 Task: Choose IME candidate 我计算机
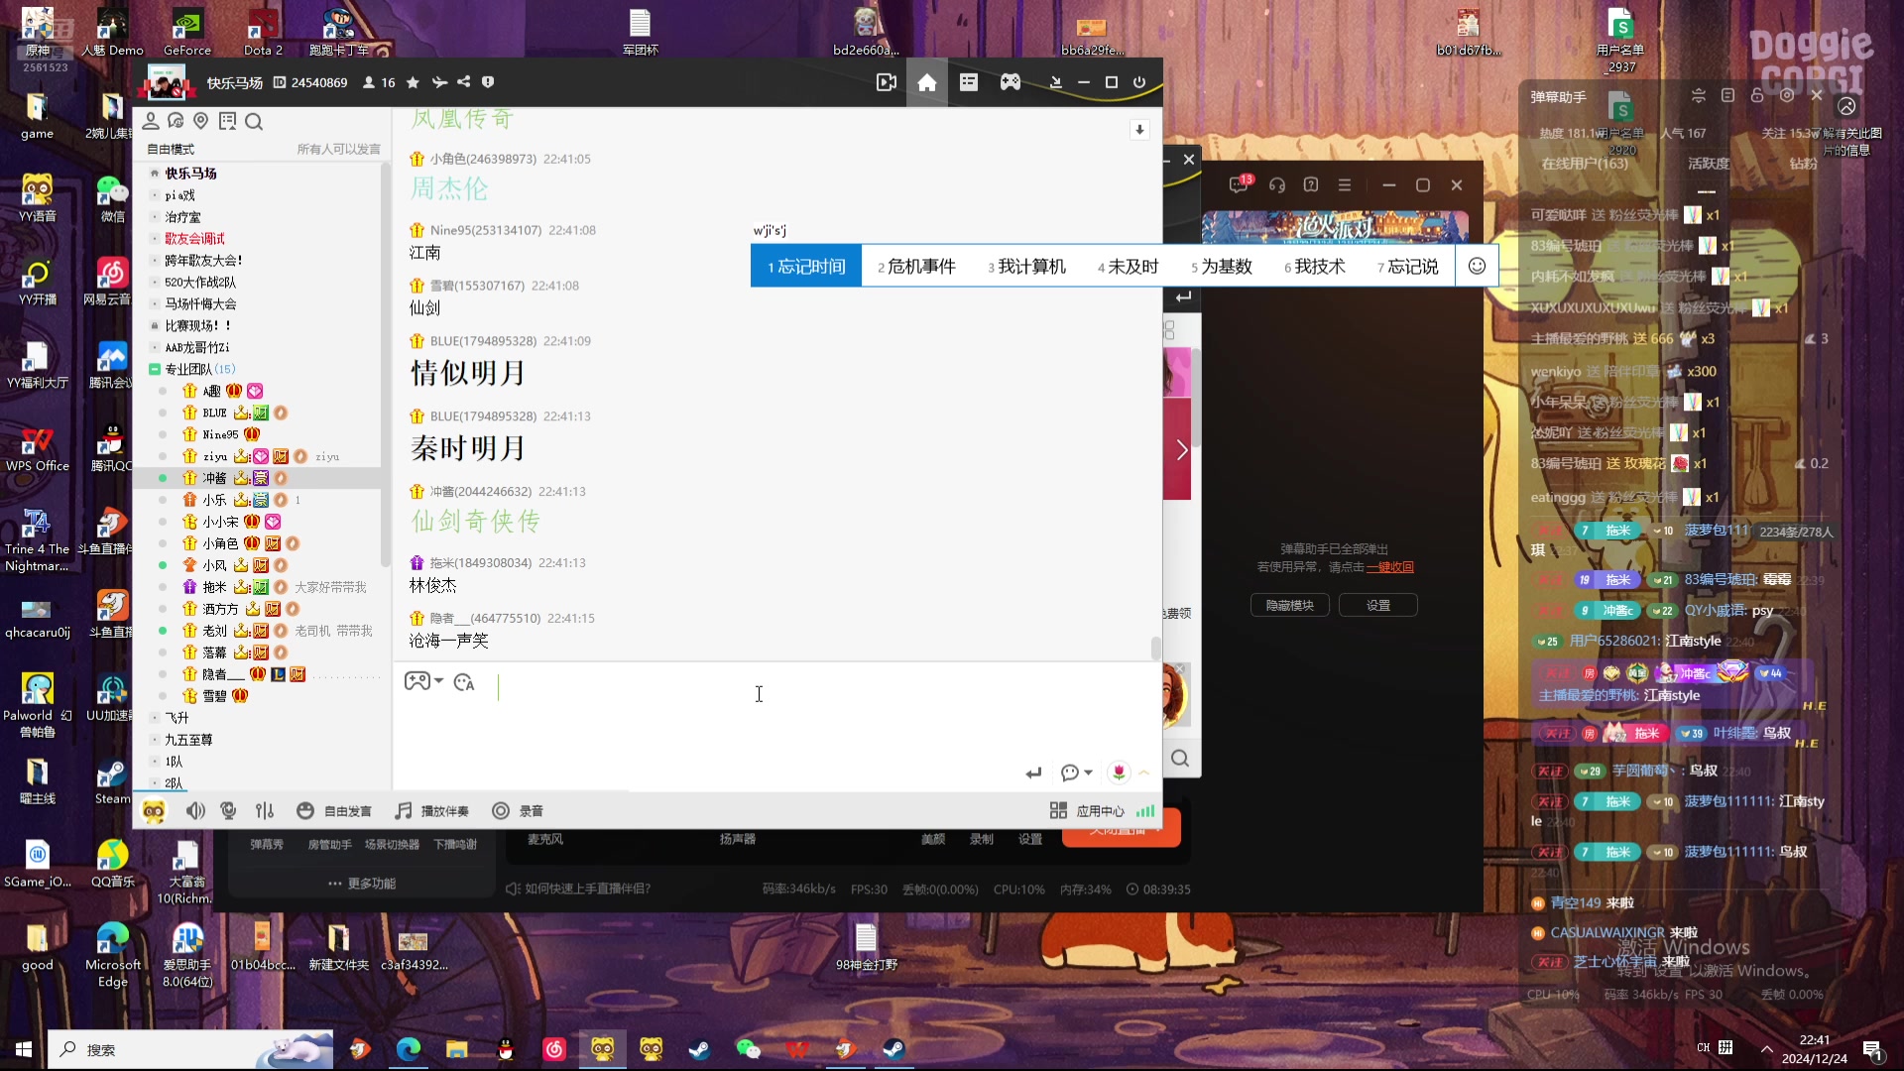pyautogui.click(x=1026, y=266)
